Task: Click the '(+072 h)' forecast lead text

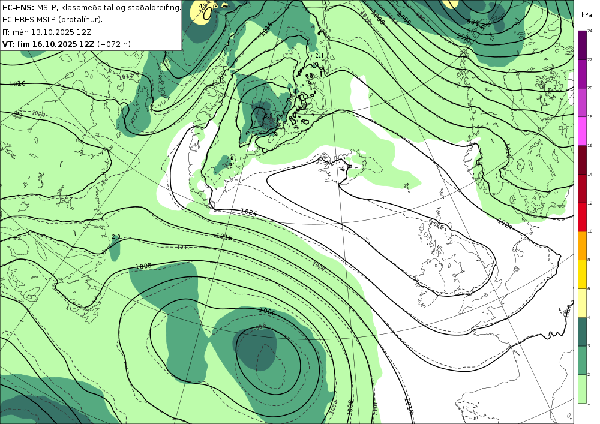Action: (114, 44)
